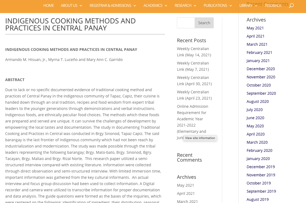This screenshot has height=203, width=306.
Task: Open the Feedback menu item
Action: pyautogui.click(x=273, y=5)
